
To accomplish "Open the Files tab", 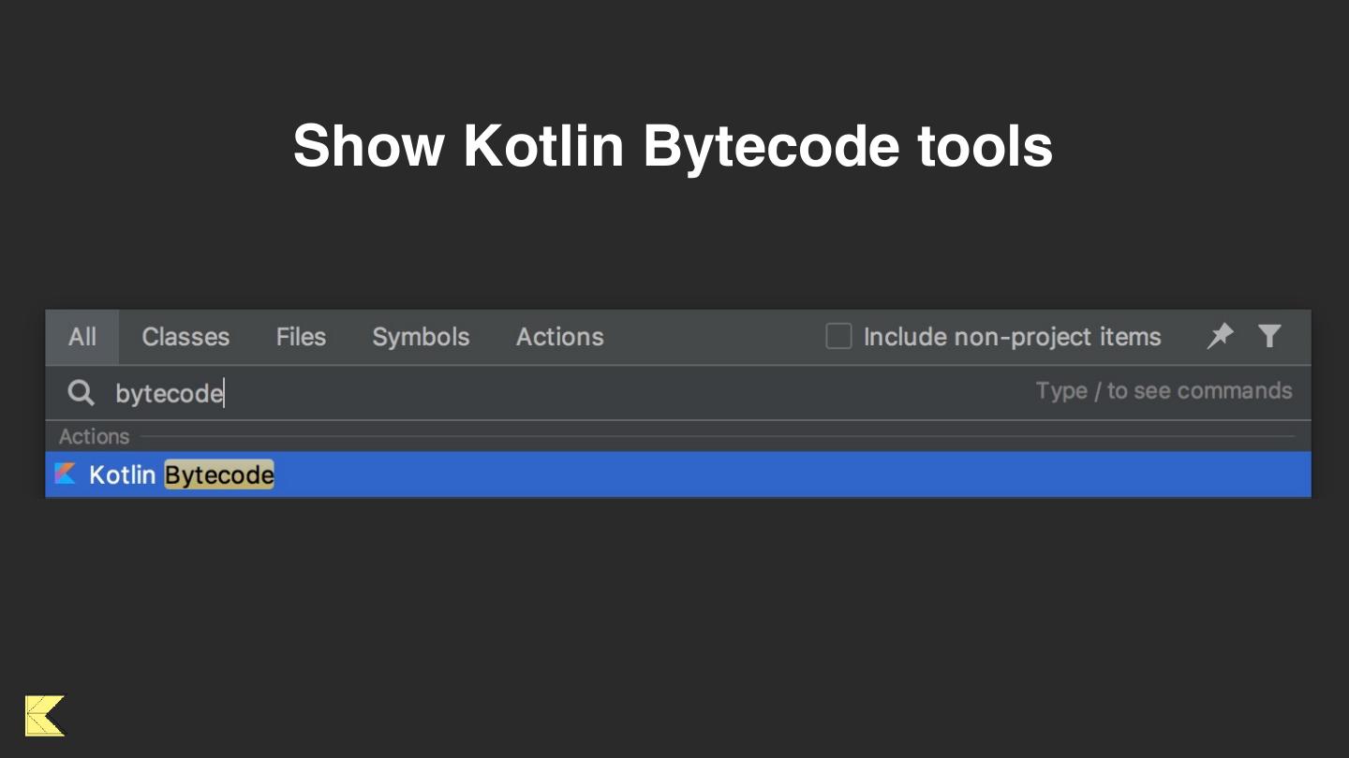I will click(301, 337).
